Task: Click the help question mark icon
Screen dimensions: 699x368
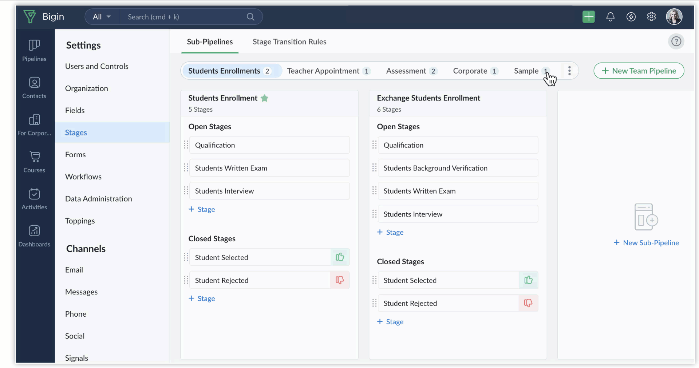Action: [676, 41]
